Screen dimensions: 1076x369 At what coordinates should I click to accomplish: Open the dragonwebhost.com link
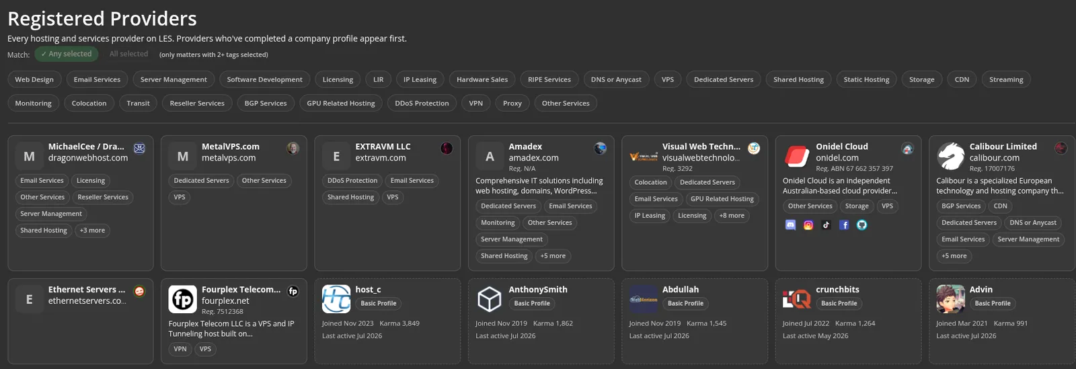click(x=88, y=158)
